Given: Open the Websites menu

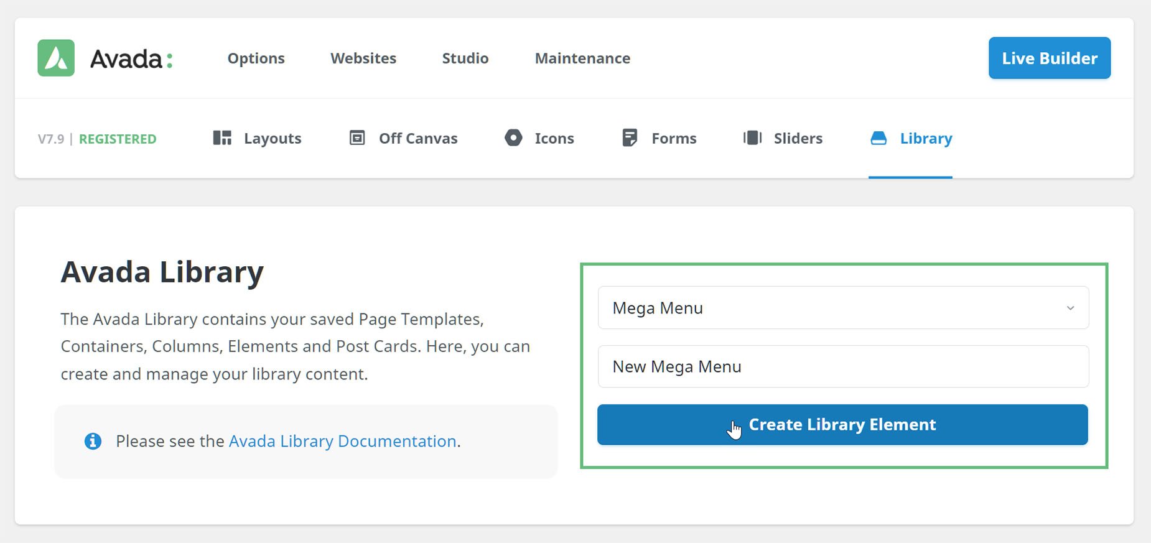Looking at the screenshot, I should pos(363,58).
